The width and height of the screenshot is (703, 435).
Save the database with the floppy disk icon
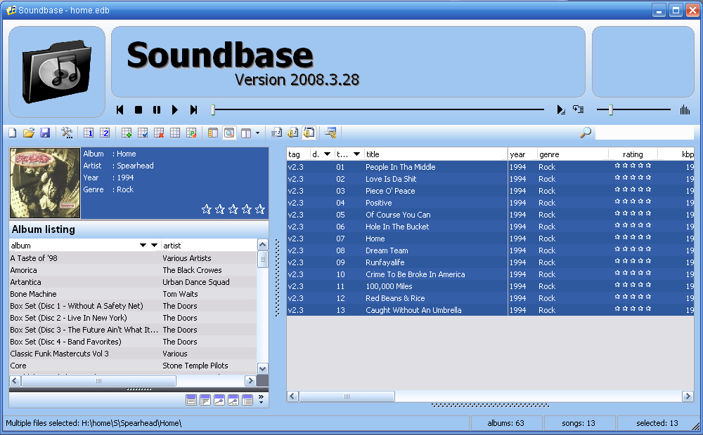tap(45, 133)
